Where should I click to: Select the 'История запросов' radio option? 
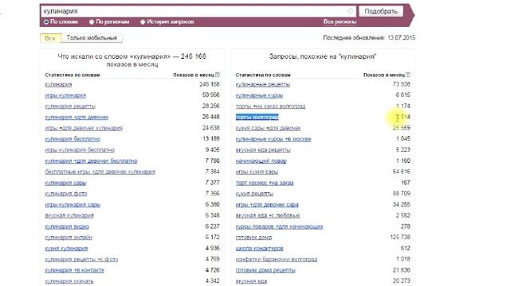tap(143, 22)
